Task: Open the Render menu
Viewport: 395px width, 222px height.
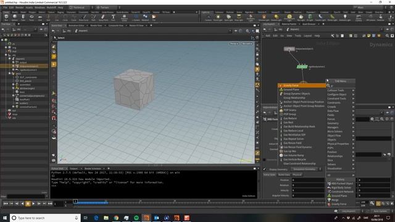Action: (x=19, y=7)
